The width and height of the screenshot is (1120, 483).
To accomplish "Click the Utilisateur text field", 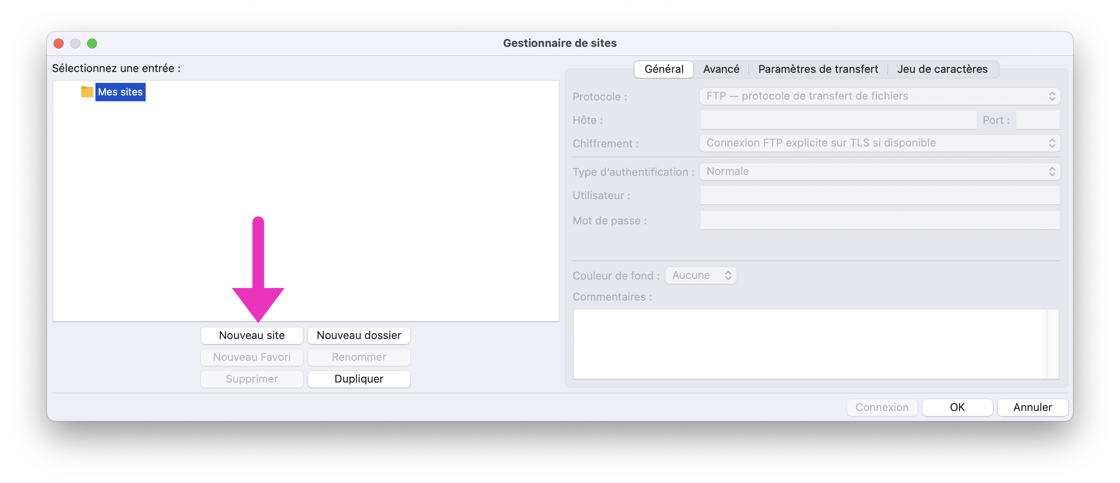I will tap(880, 195).
